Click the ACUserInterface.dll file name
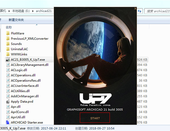This screenshot has height=131, width=170. point(25,86)
